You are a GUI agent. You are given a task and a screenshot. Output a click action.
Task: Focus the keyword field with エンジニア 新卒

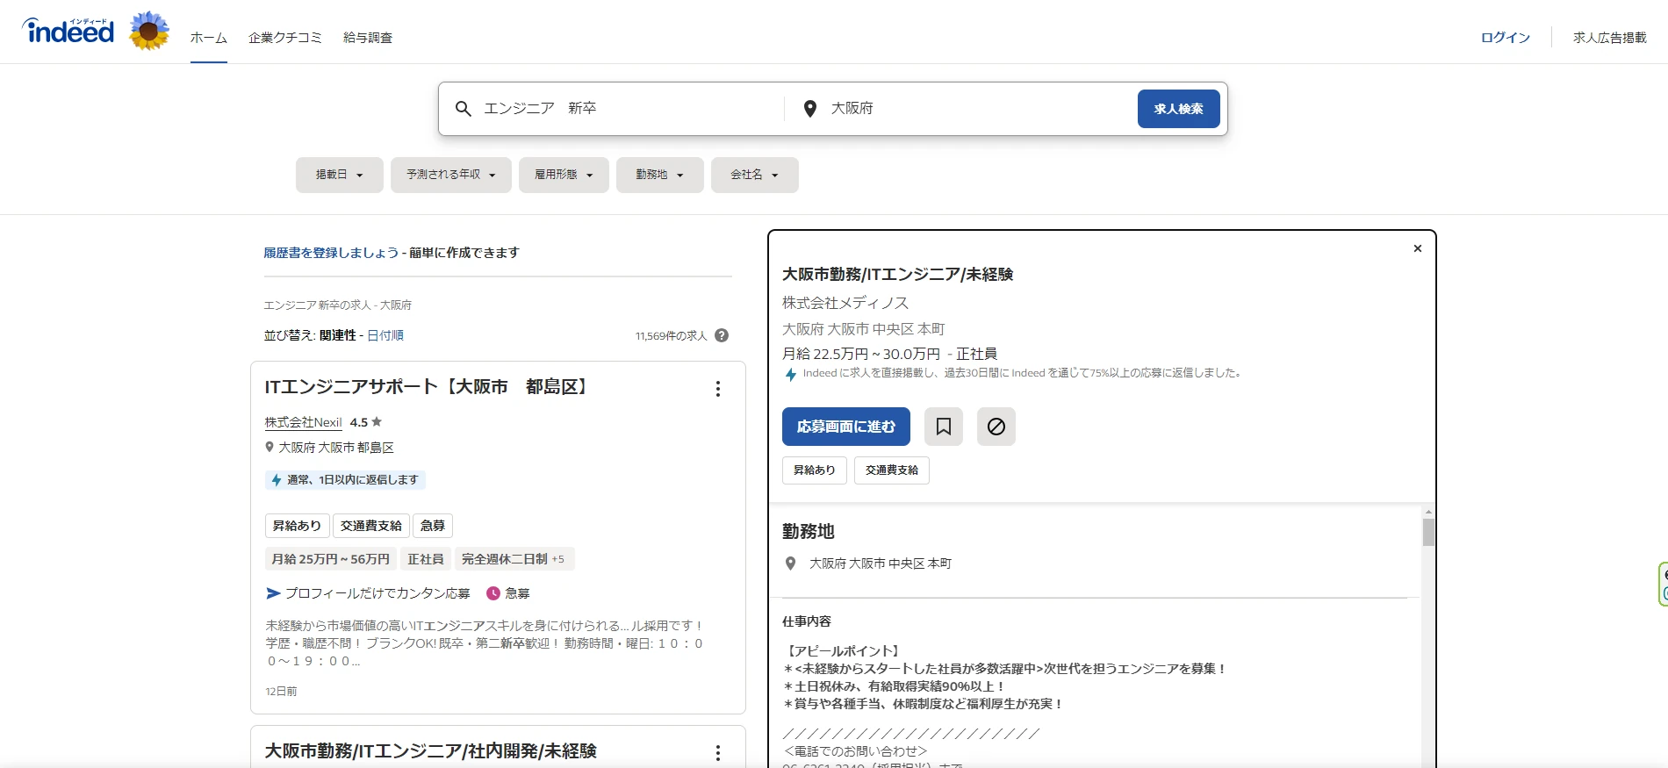628,109
